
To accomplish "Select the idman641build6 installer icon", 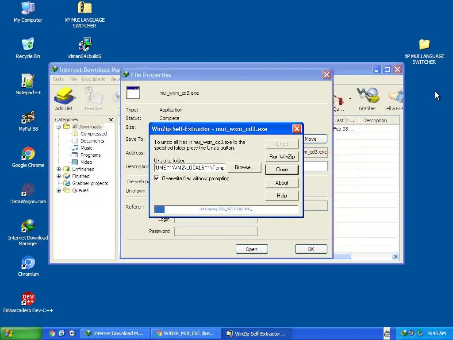I will pyautogui.click(x=84, y=48).
